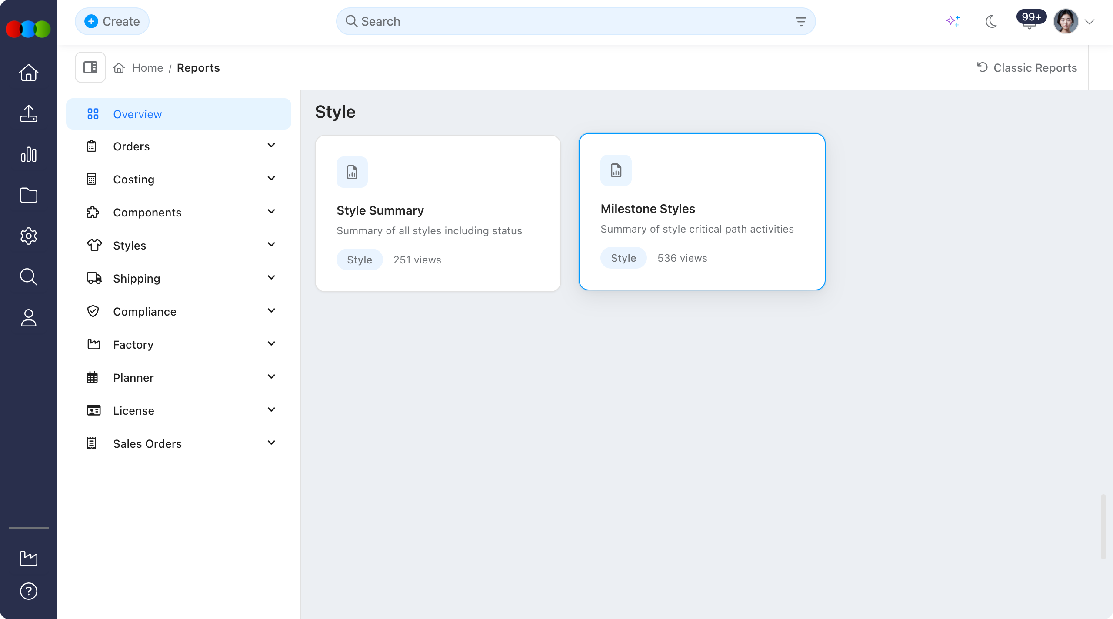1113x619 pixels.
Task: Open the Milestone Styles report card
Action: tap(702, 212)
